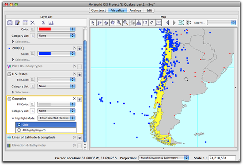Open U.S. States Category List dropdown

click(x=56, y=86)
